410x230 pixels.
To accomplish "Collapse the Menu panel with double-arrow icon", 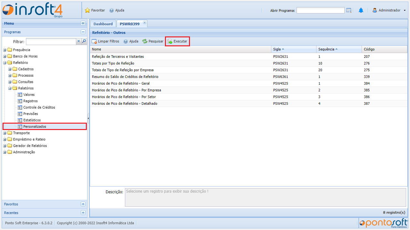I will click(83, 23).
